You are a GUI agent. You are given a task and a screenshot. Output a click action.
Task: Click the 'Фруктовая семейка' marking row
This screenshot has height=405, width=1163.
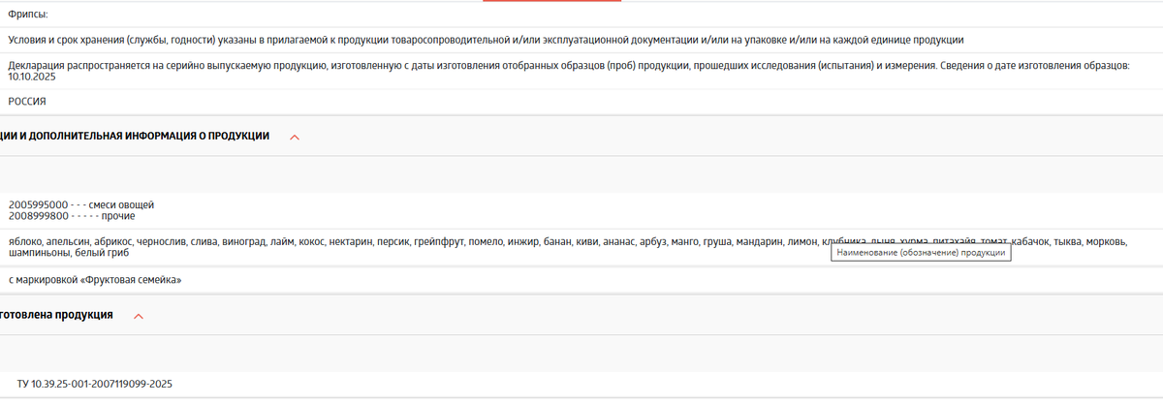95,280
